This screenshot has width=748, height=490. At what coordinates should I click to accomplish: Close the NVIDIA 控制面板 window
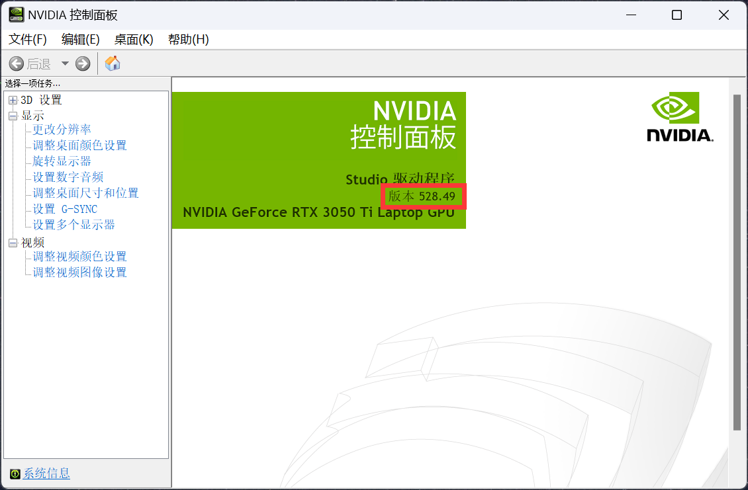(724, 15)
